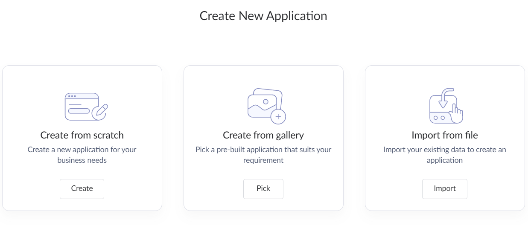The width and height of the screenshot is (528, 228).
Task: Click the Create from scratch window icon
Action: (86, 106)
